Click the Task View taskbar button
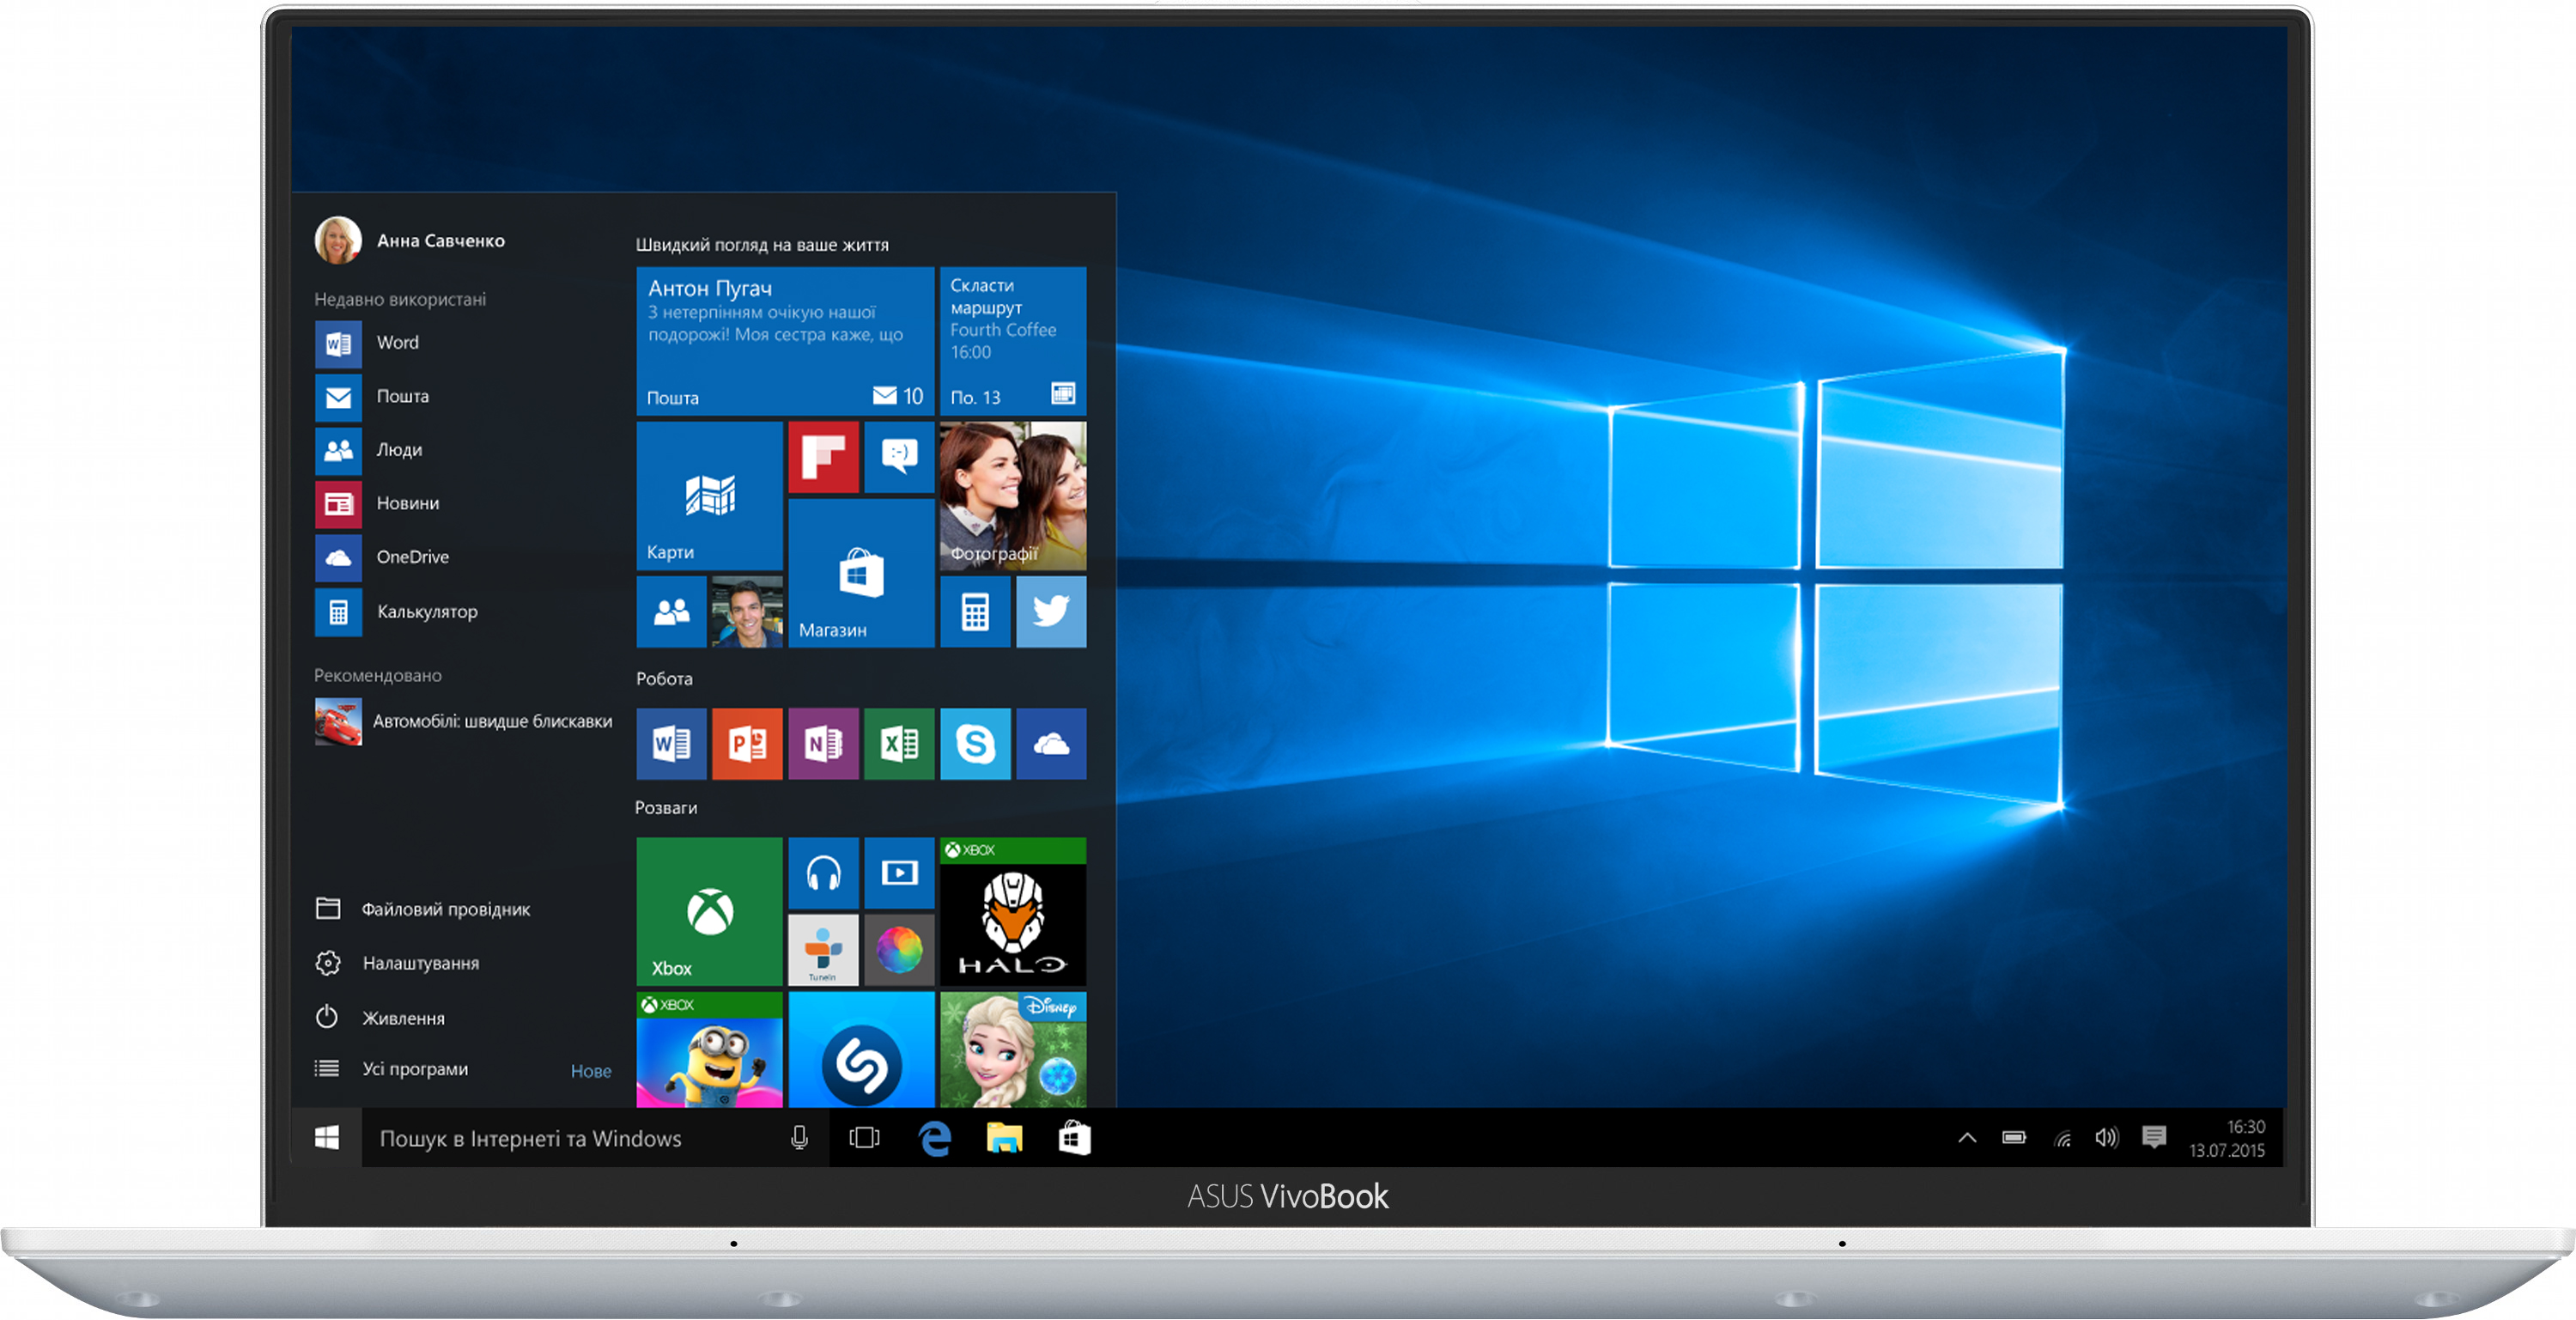 click(864, 1138)
